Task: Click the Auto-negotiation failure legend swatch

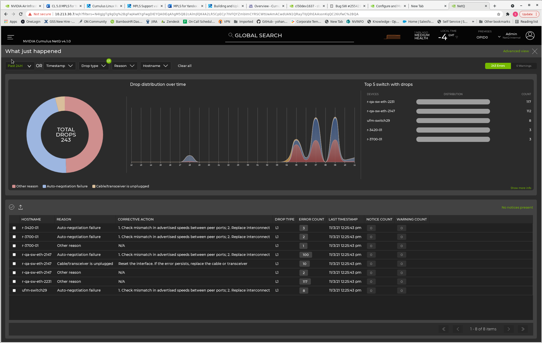Action: [44, 186]
